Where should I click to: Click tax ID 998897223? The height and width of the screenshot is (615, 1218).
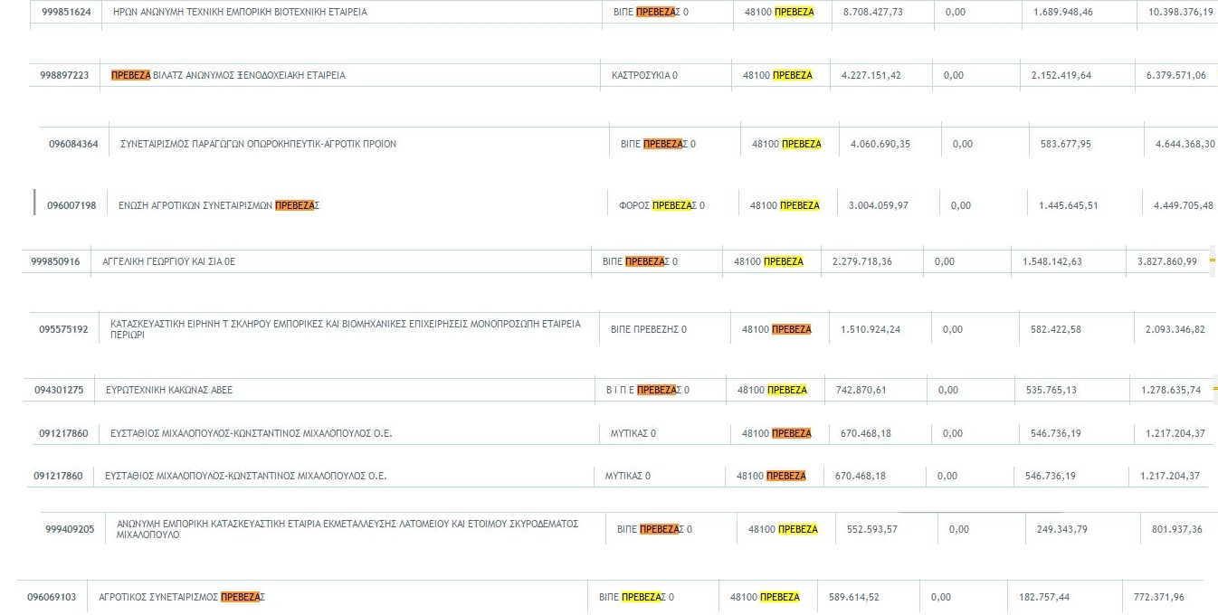pyautogui.click(x=65, y=75)
